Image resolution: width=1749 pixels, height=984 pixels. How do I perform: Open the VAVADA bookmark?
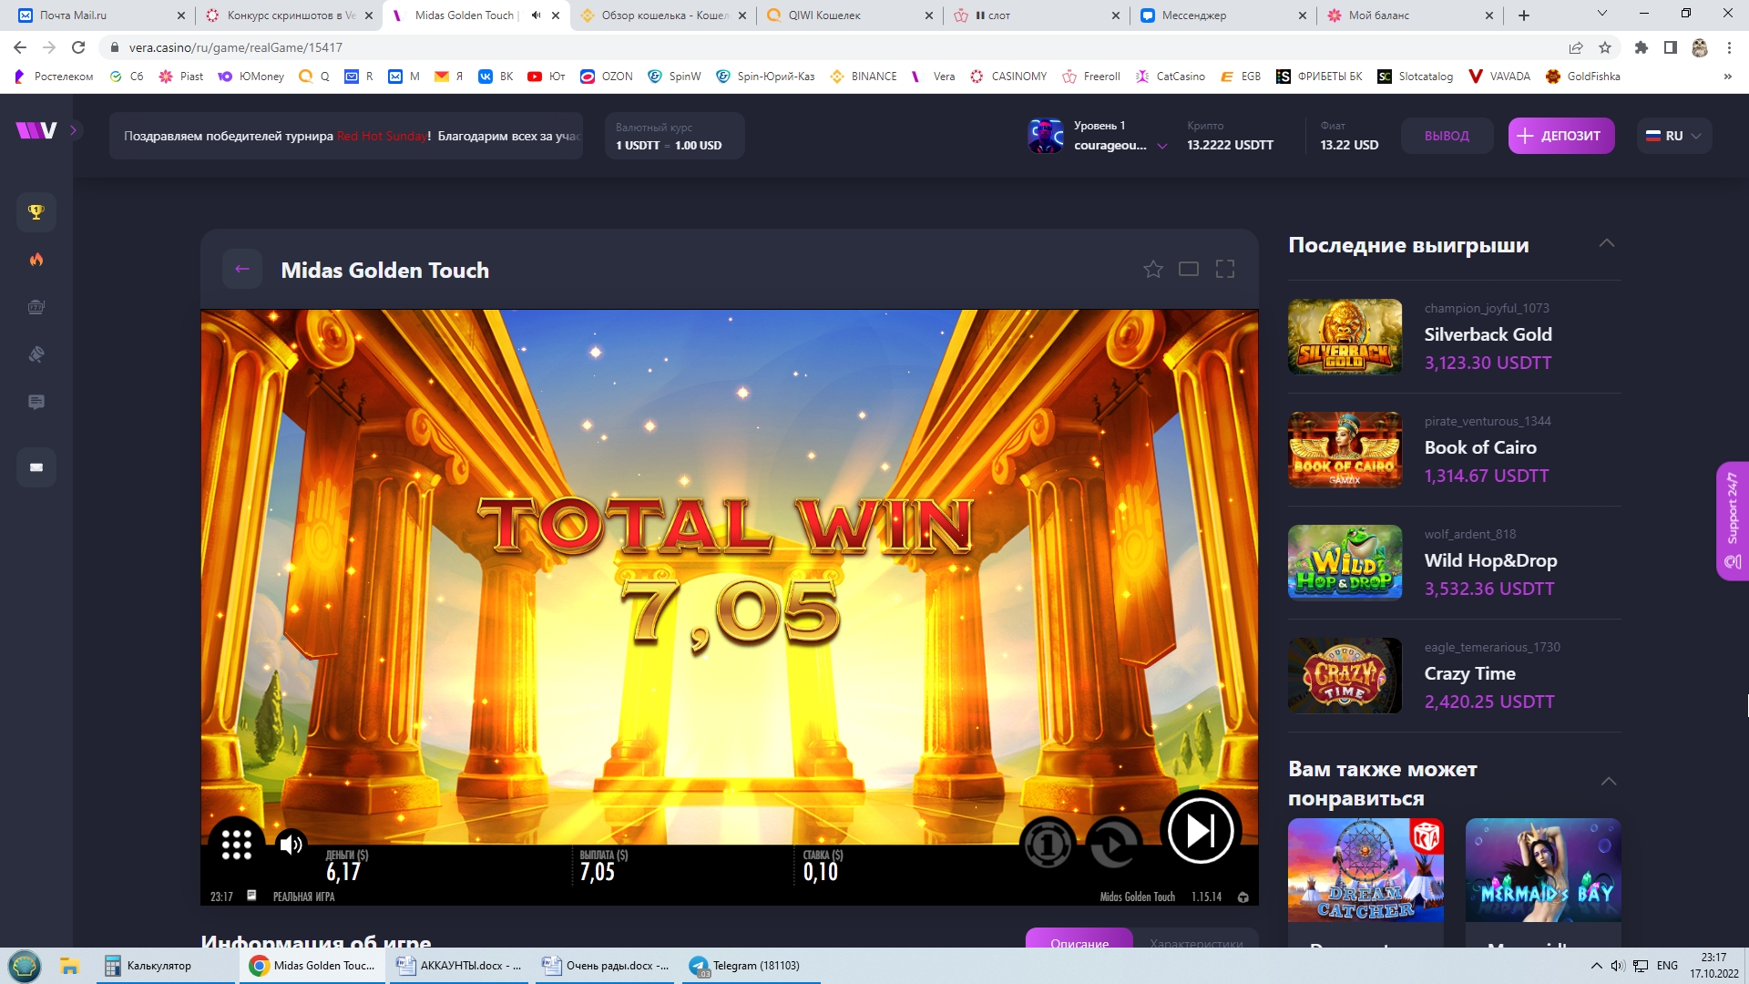1499,77
